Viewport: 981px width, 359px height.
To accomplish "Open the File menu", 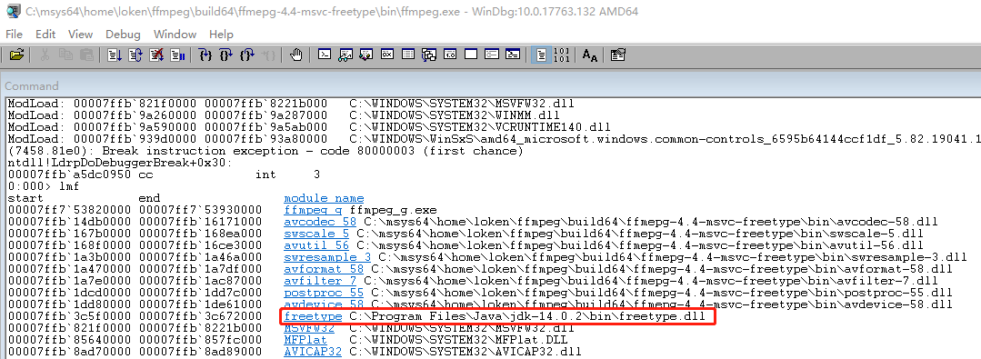I will [14, 34].
